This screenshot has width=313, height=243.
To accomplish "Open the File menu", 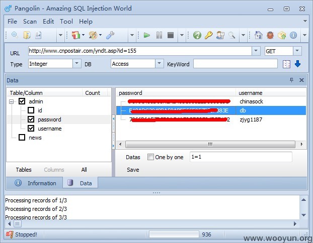I will pos(12,21).
